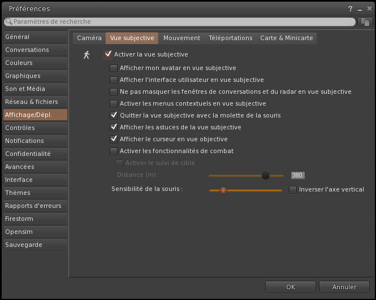Enable Activer les menus contextuels en vue subjective
The width and height of the screenshot is (376, 300).
tap(114, 103)
